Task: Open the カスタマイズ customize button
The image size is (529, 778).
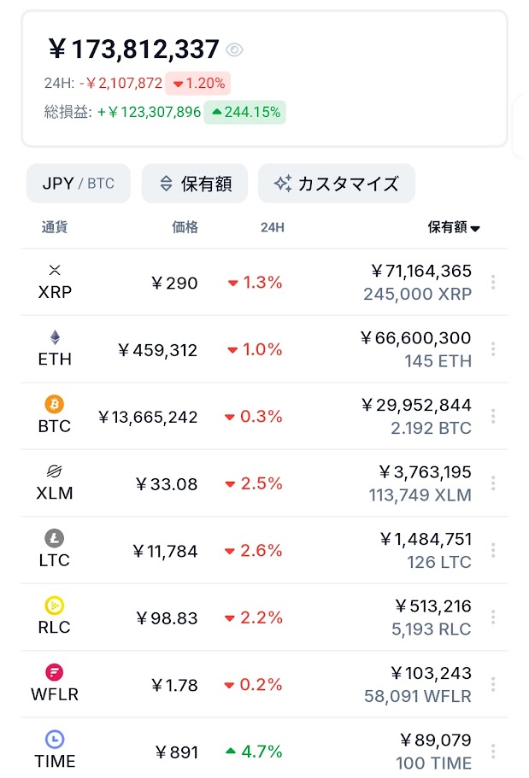Action: coord(337,184)
